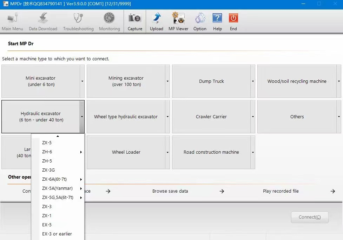This screenshot has height=240, width=343.
Task: Click the Main Menu toolbar icon
Action: coord(12,18)
